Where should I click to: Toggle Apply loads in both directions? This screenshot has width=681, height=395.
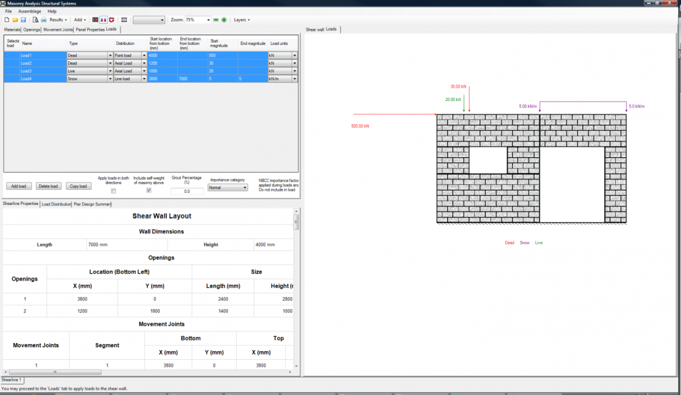click(x=113, y=191)
